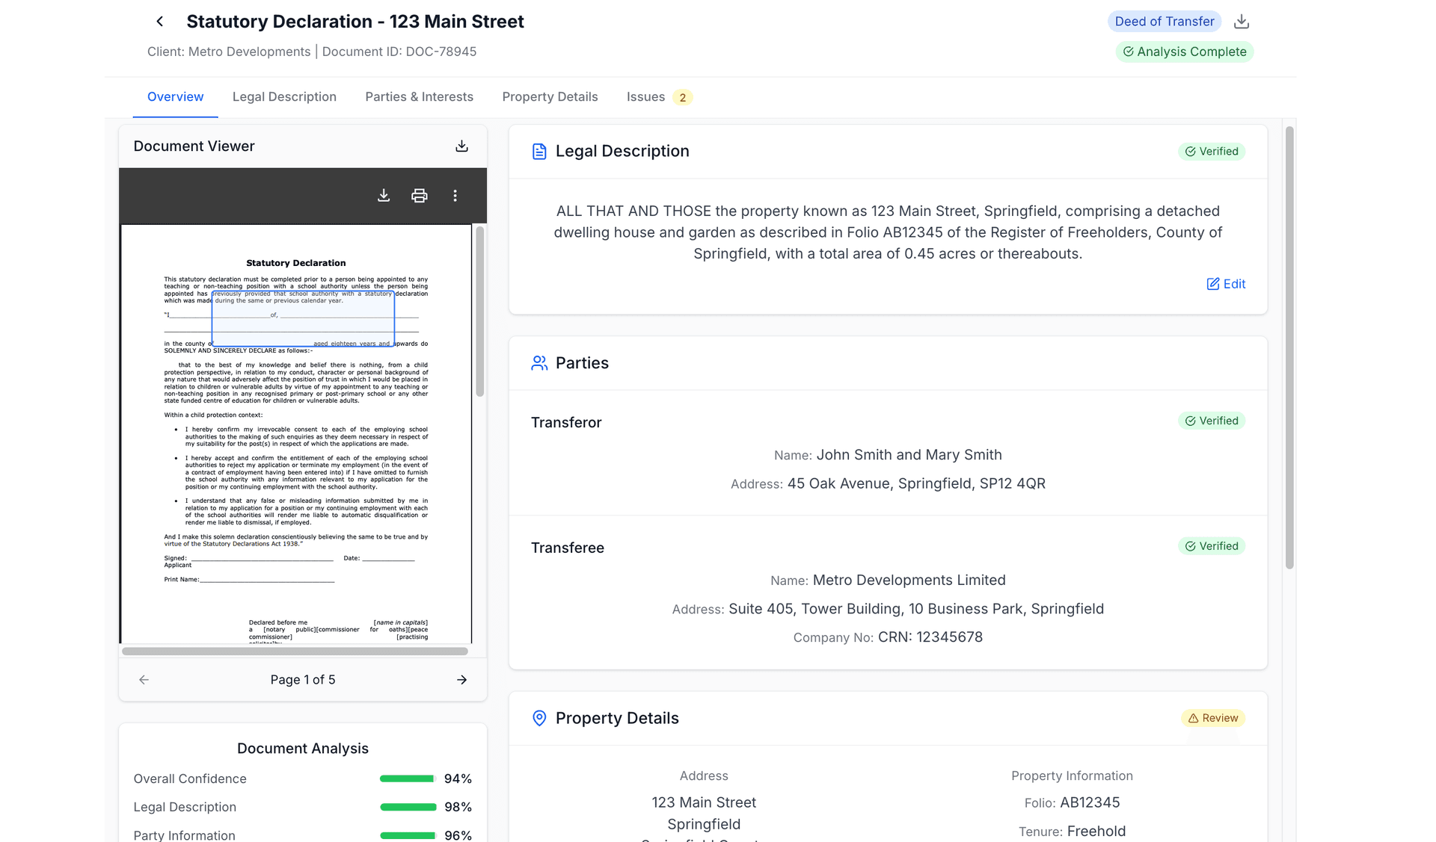Click the download icon in the PDF viewer toolbar
The width and height of the screenshot is (1436, 842).
pyautogui.click(x=384, y=195)
